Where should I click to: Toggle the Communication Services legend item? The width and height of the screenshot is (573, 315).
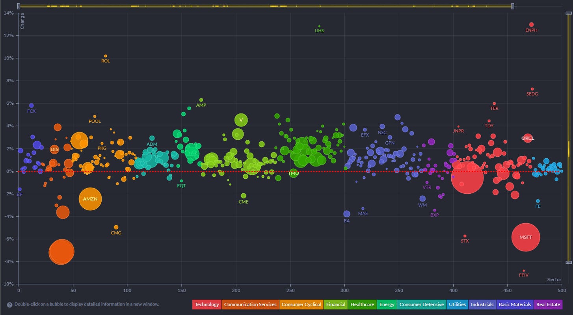click(250, 304)
